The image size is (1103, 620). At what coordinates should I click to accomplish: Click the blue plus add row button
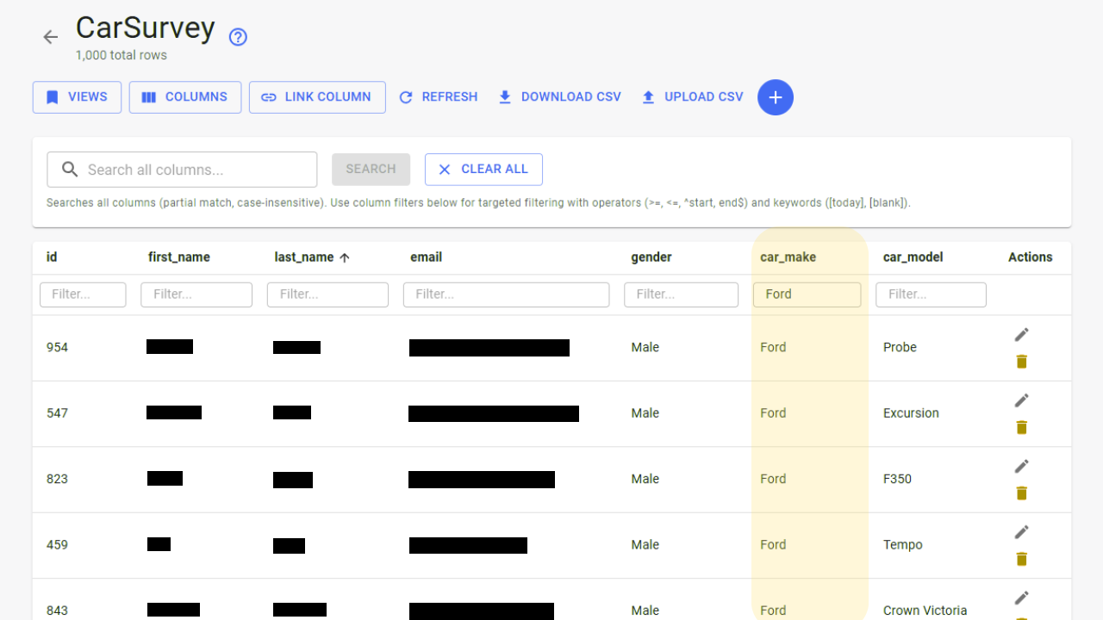[x=776, y=97]
